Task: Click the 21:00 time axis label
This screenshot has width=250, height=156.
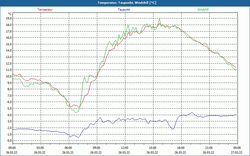Action: click(x=209, y=148)
